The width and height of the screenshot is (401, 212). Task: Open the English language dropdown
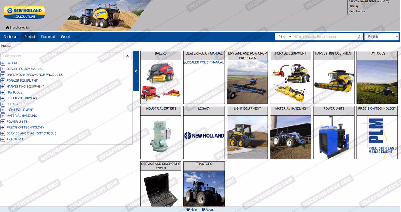(x=381, y=37)
